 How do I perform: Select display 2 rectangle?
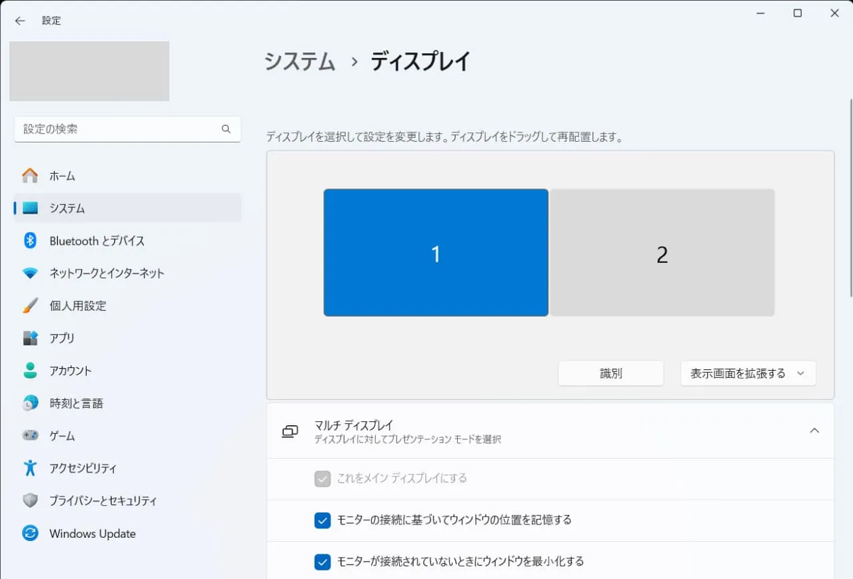point(662,253)
